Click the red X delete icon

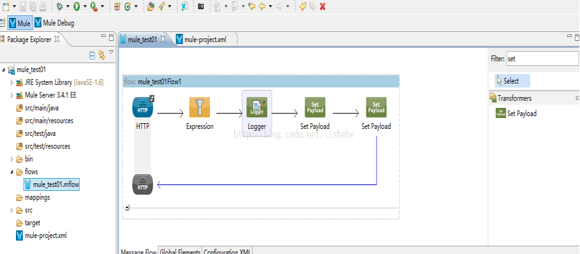point(323,6)
